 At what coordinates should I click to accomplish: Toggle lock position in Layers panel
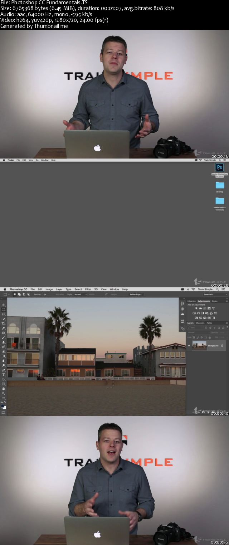pyautogui.click(x=201, y=337)
